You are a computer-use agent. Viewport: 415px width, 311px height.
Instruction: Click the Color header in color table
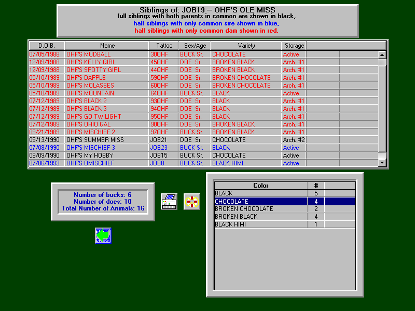coord(261,186)
